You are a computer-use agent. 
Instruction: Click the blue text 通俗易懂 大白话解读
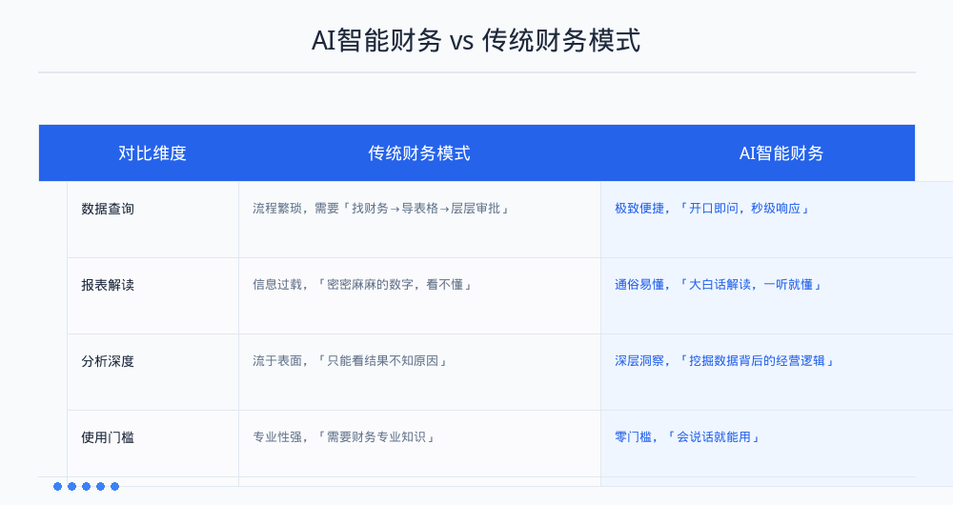pos(719,285)
